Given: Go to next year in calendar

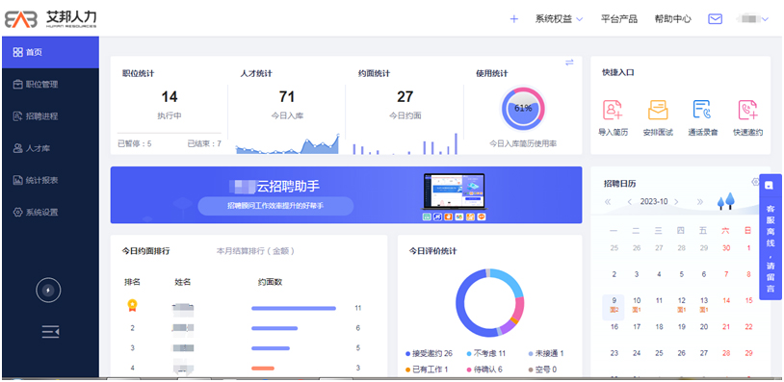Looking at the screenshot, I should (x=700, y=202).
